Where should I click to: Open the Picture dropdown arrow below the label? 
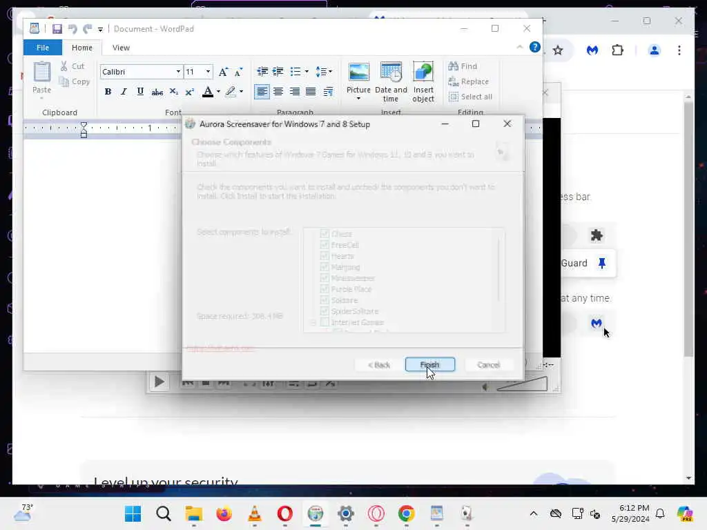point(358,98)
